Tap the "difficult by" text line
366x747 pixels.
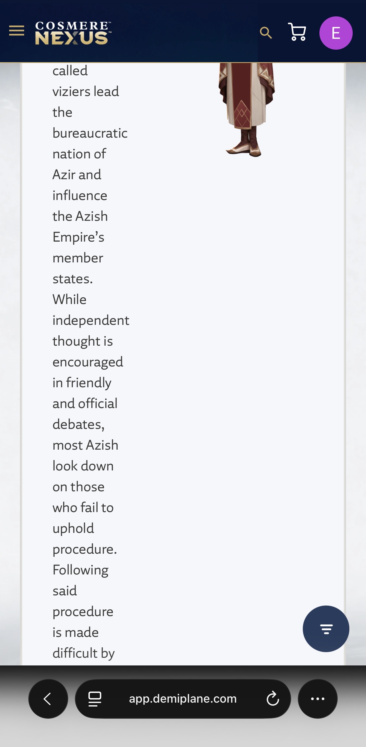tap(83, 653)
